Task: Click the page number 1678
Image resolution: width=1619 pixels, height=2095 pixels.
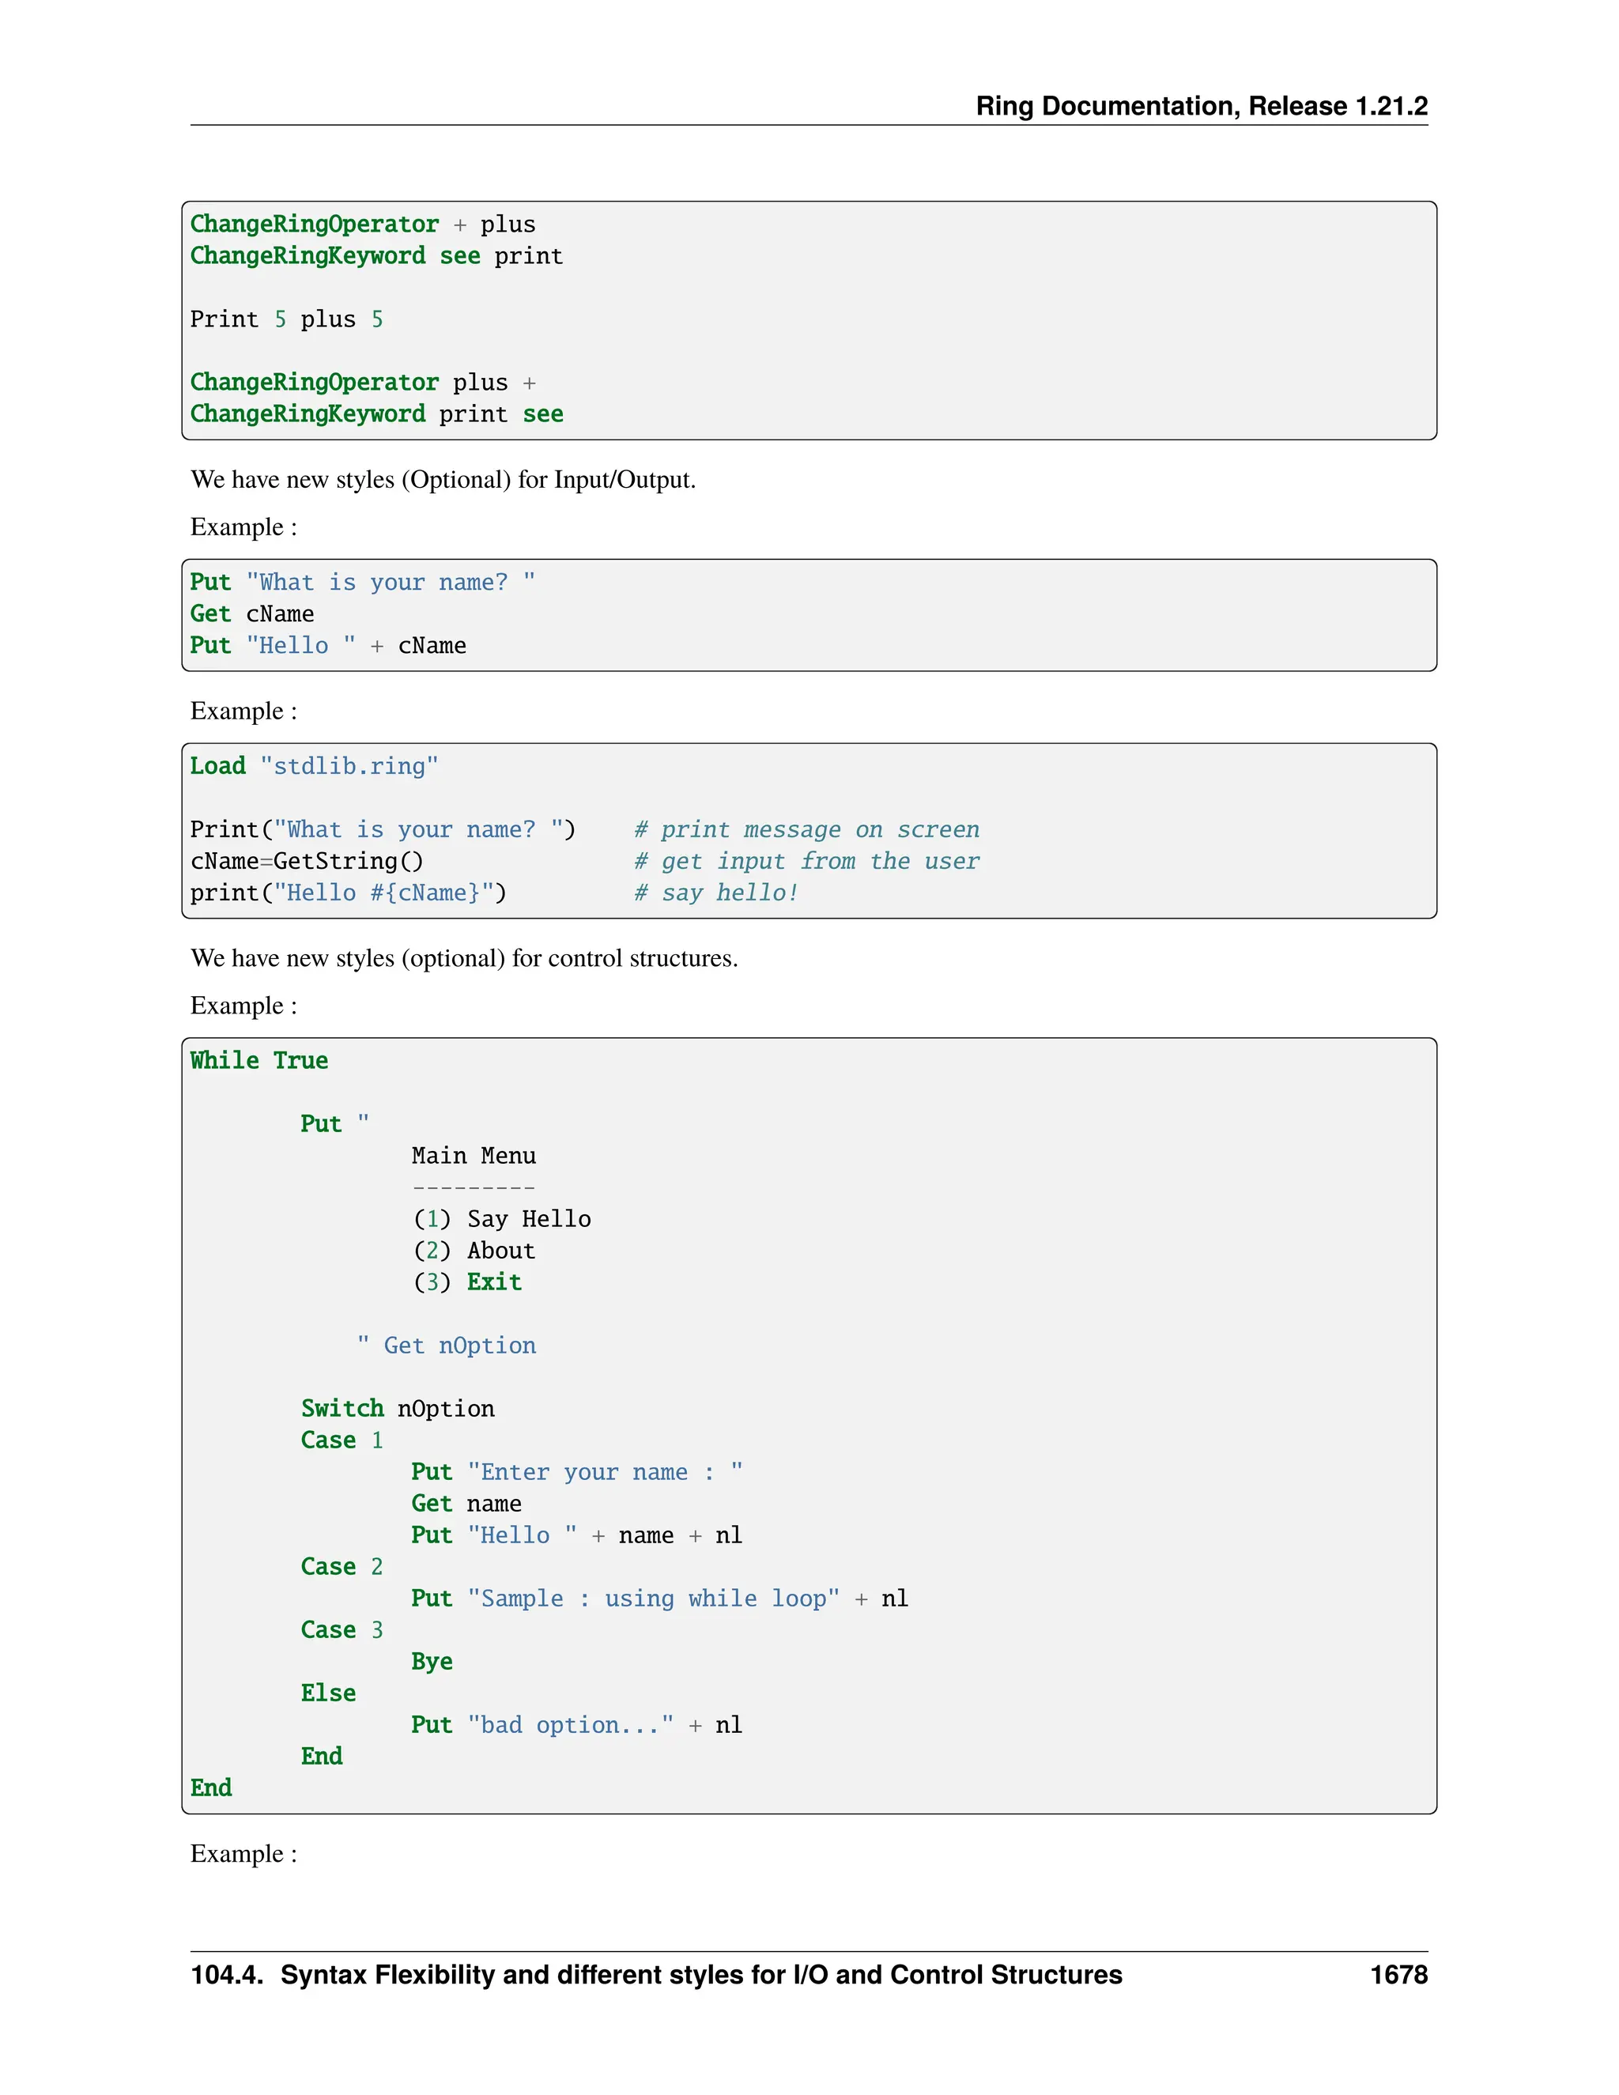Action: 1398,1974
